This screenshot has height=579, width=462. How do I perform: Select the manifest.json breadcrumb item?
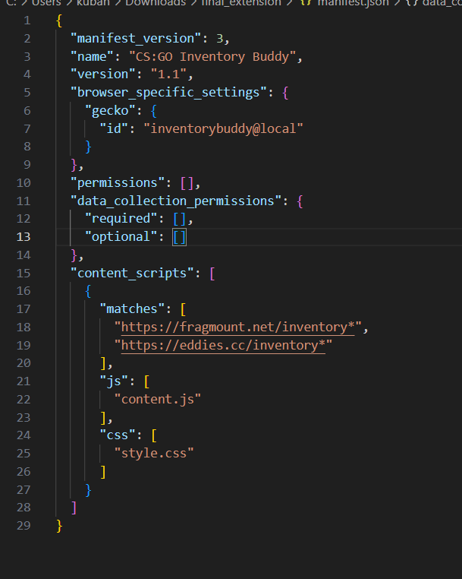353,3
